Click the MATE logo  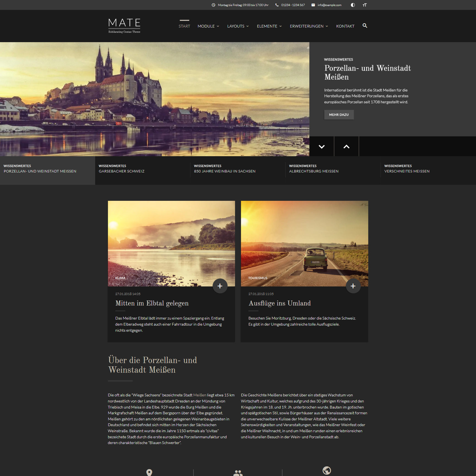coord(124,26)
